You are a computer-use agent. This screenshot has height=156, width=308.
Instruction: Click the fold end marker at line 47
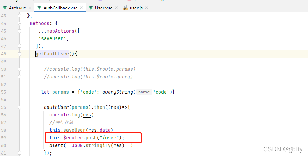point(19,46)
